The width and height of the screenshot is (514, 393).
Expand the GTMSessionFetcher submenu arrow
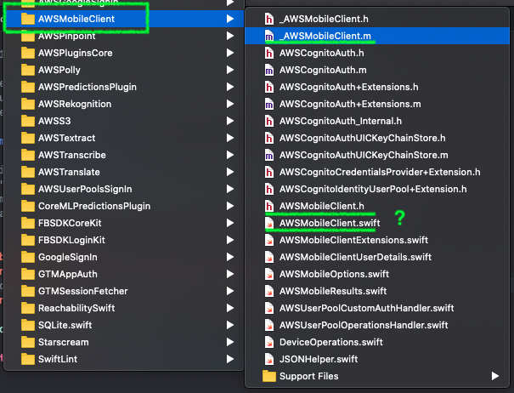tap(230, 291)
